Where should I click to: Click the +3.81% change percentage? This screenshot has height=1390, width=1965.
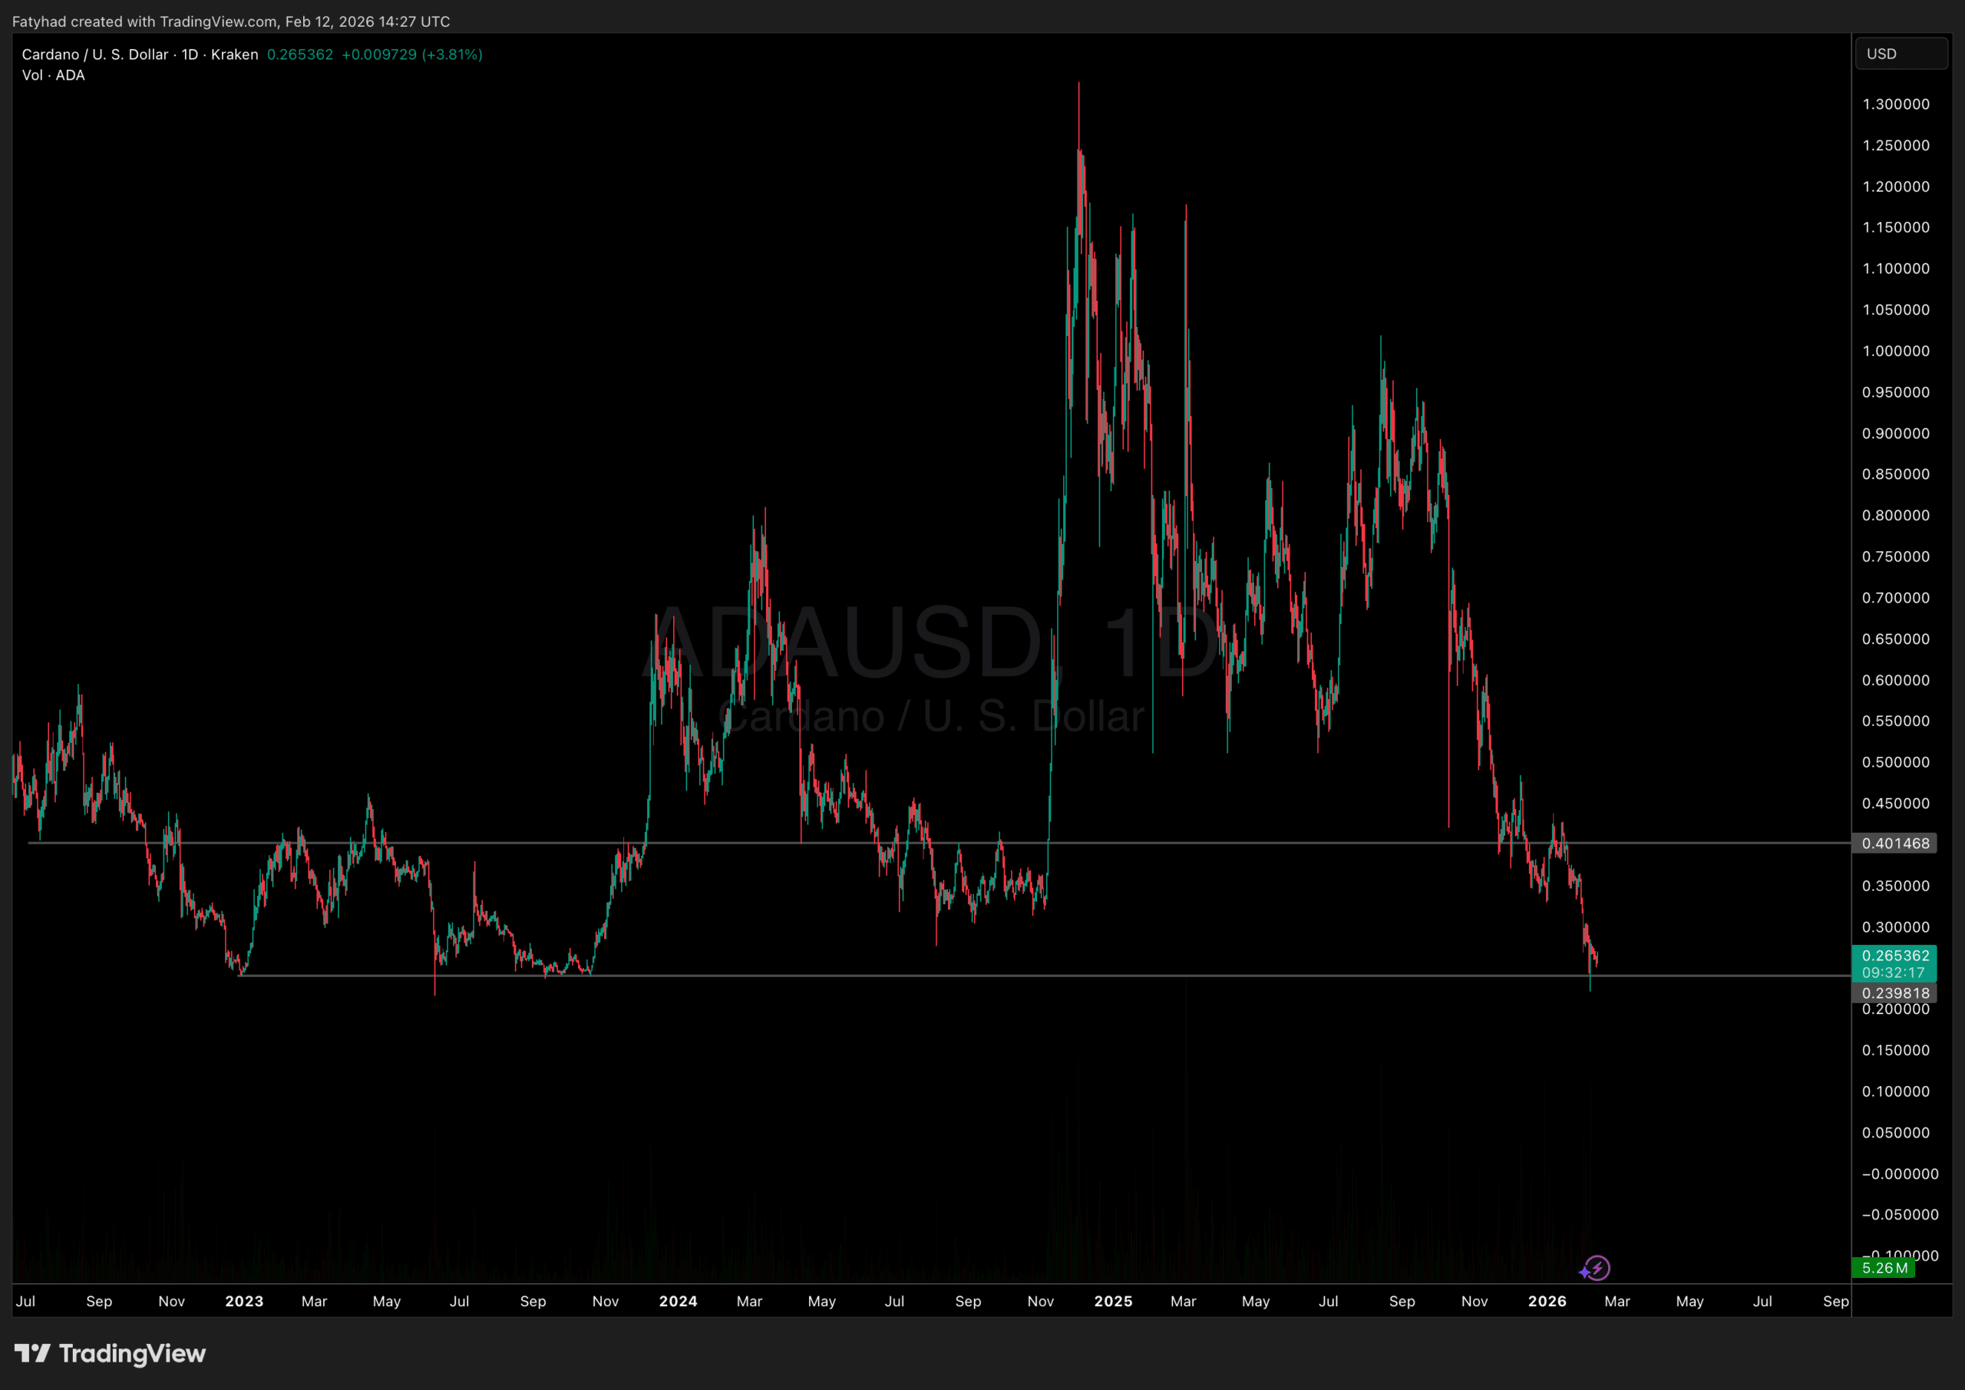453,54
